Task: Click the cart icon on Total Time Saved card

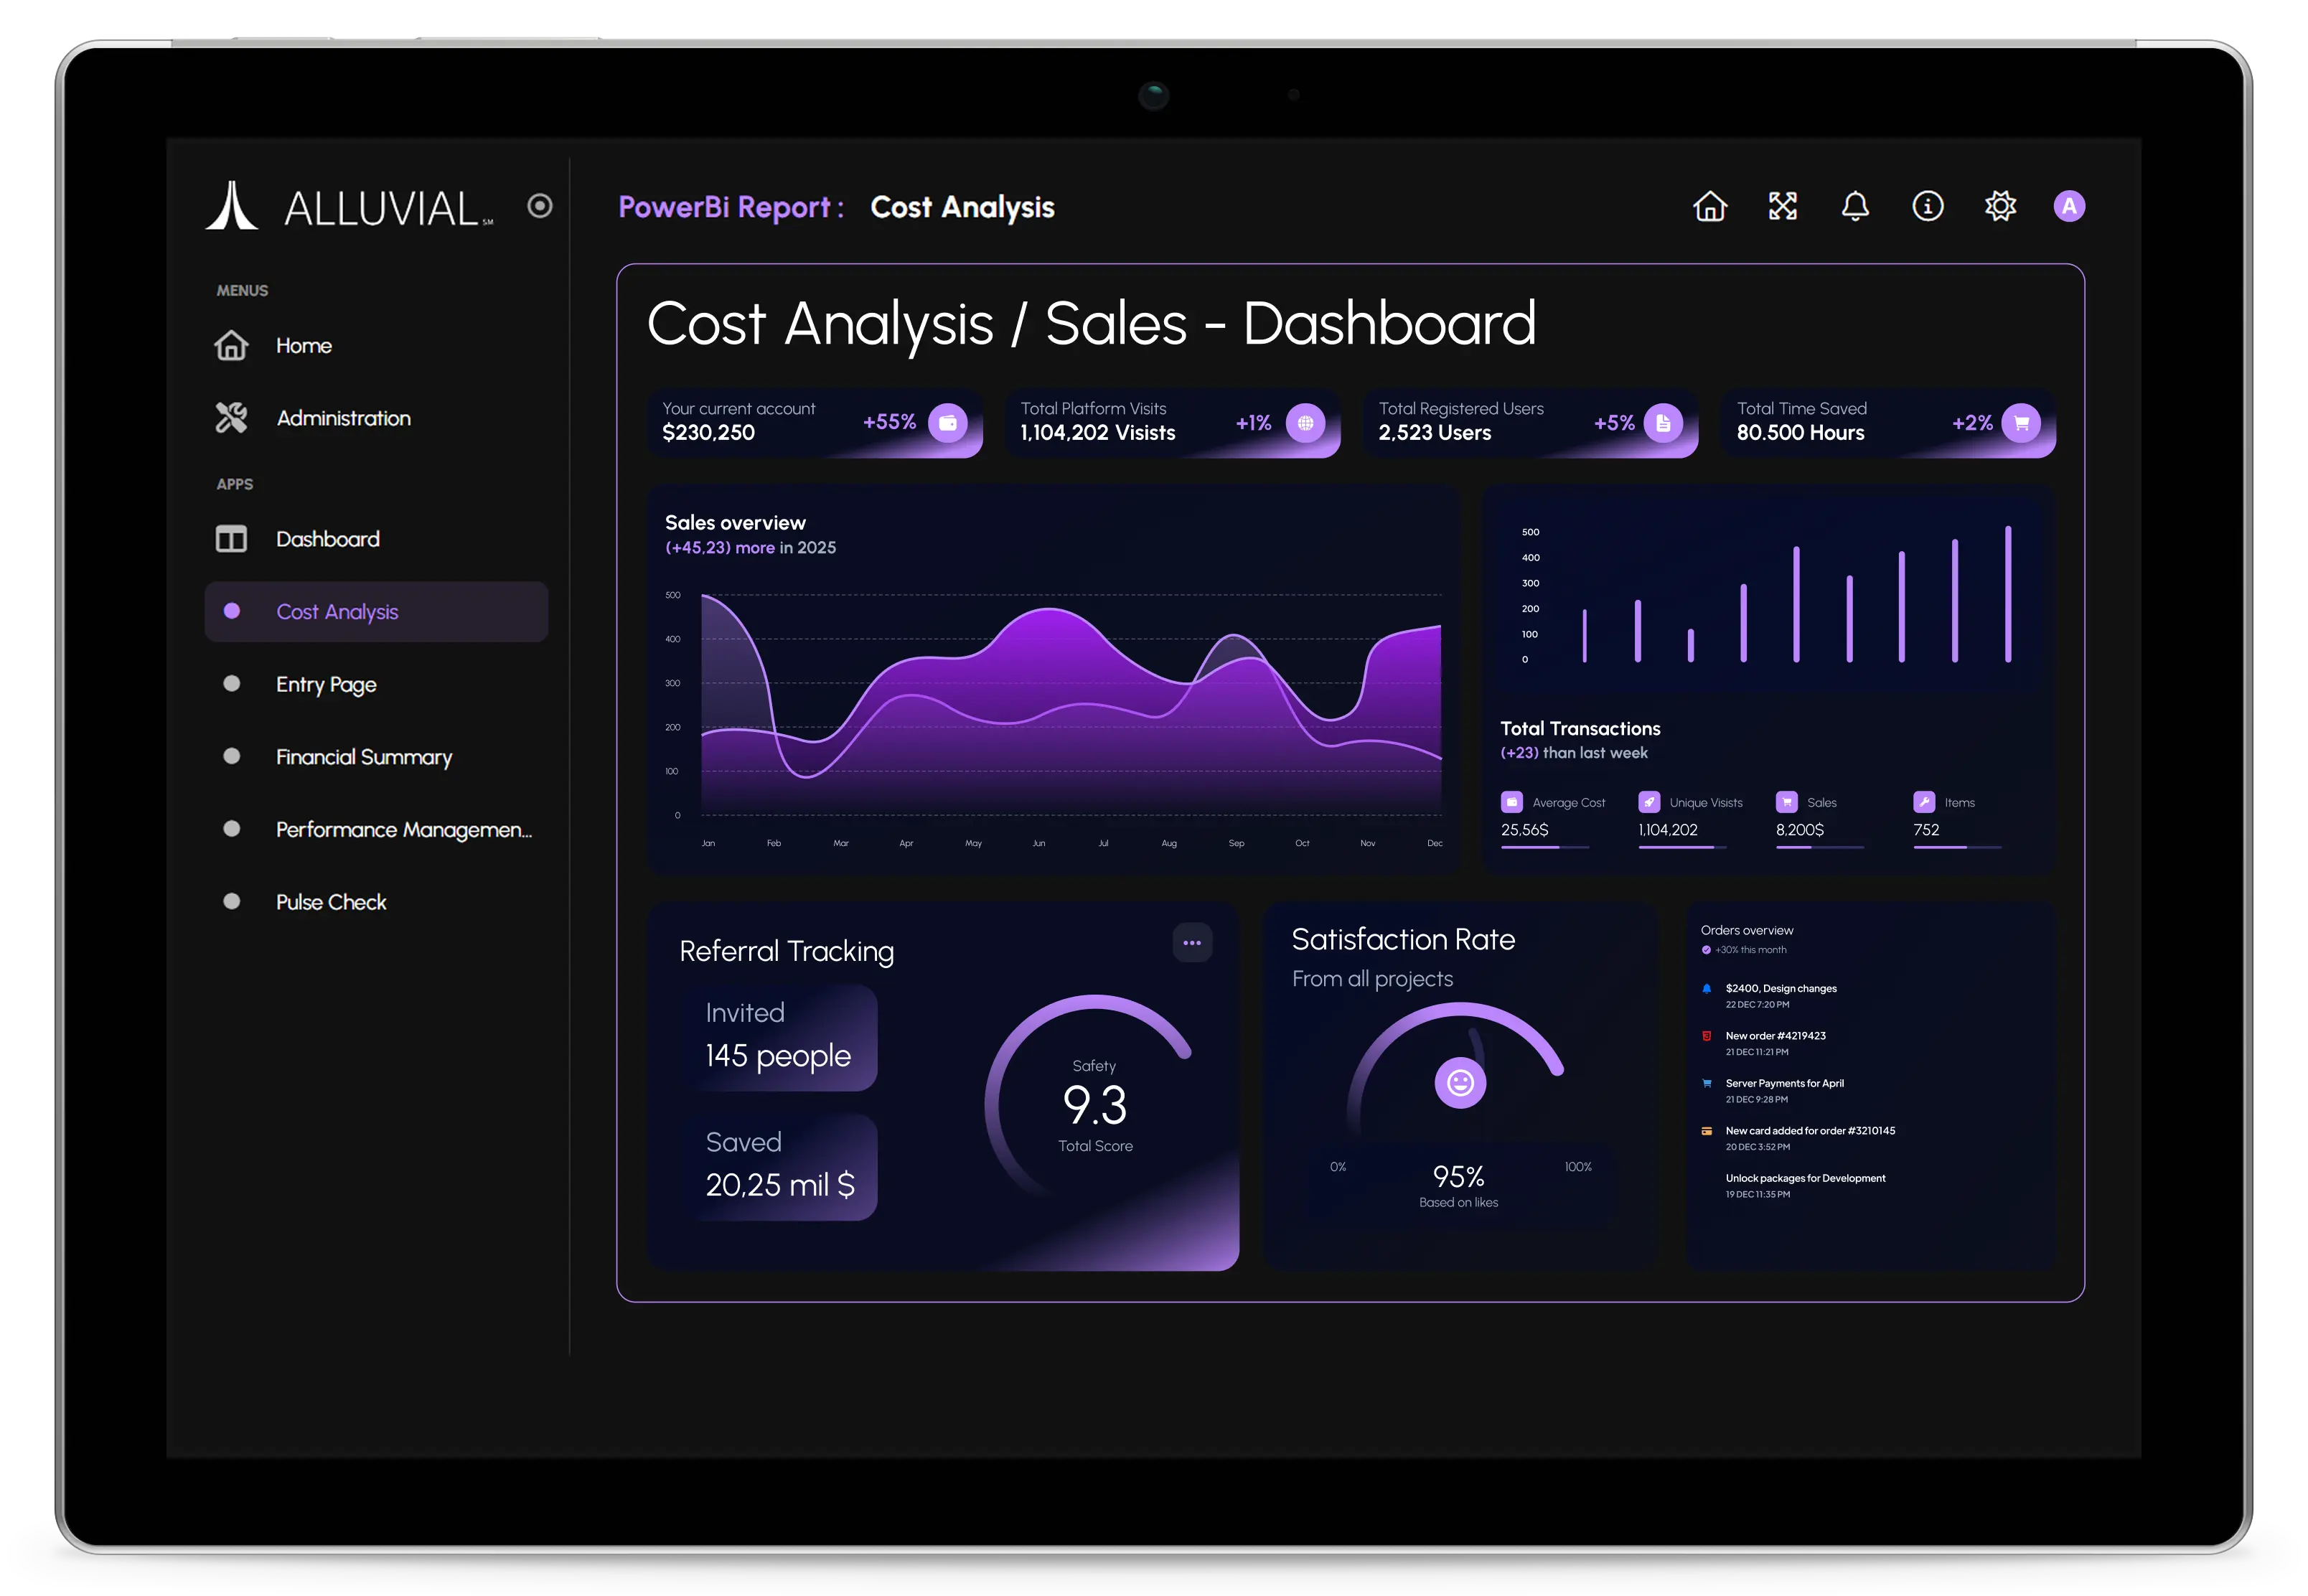Action: (x=2021, y=423)
